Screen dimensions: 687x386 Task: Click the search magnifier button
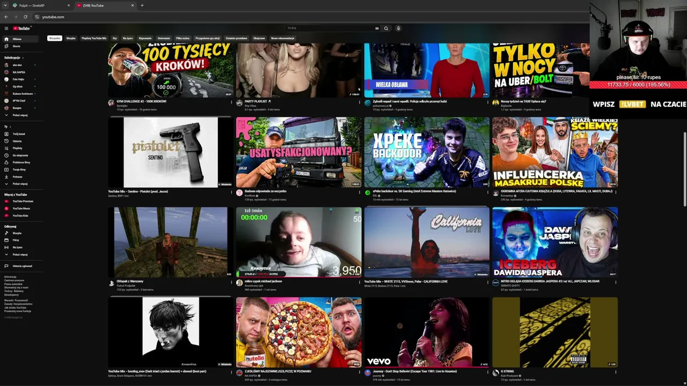[x=386, y=28]
